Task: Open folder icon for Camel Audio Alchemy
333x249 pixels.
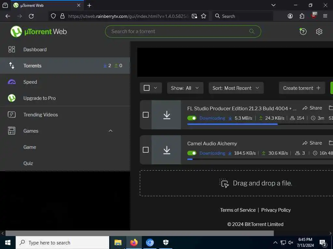Action: 331,143
